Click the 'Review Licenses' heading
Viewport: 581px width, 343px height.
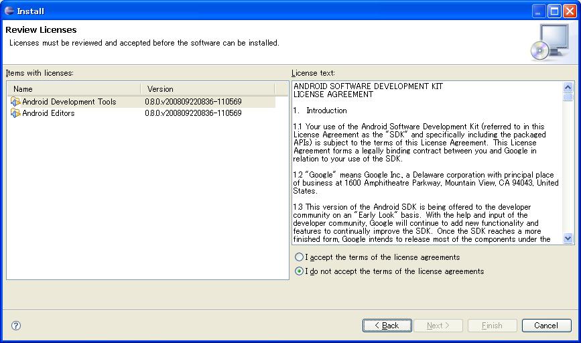(x=41, y=29)
